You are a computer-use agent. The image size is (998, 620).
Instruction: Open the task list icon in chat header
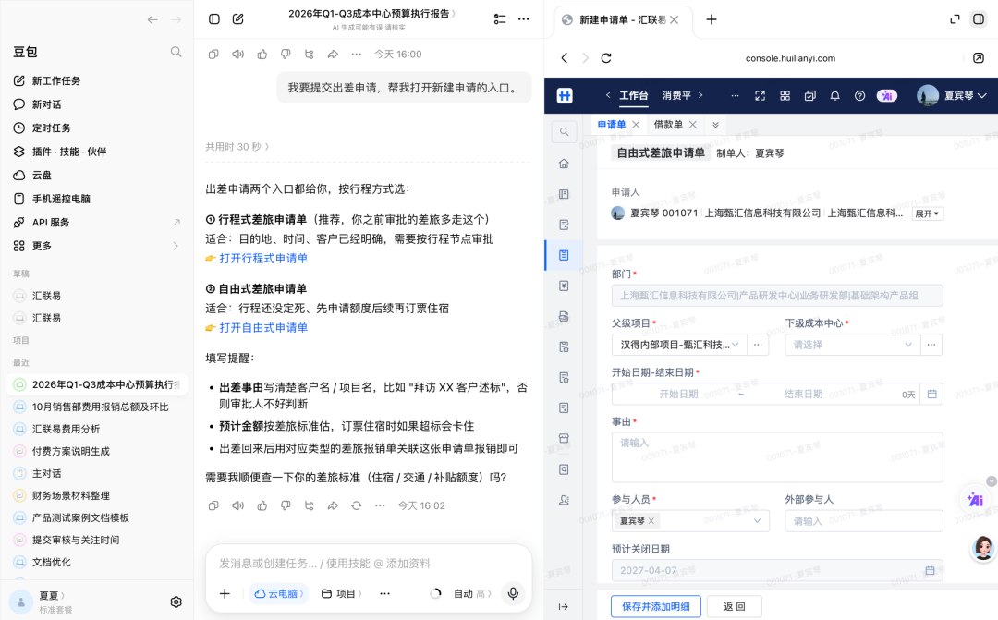(500, 19)
